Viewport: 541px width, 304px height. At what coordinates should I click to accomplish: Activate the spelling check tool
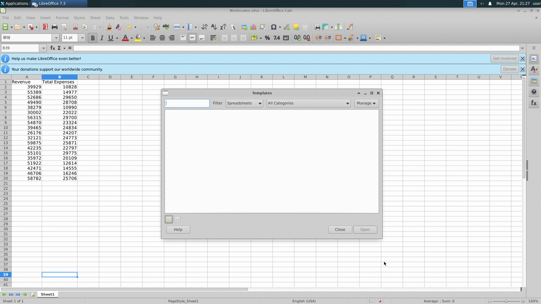click(166, 27)
